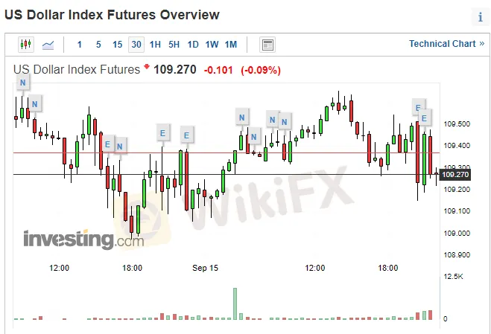Select the 5 minute interval
The image size is (491, 334).
[98, 45]
